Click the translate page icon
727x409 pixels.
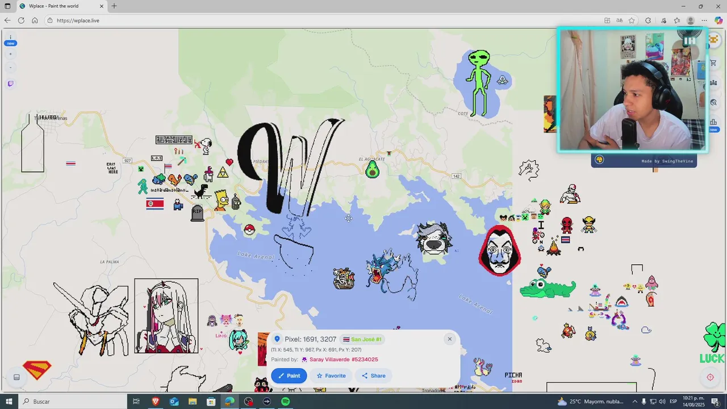point(620,20)
